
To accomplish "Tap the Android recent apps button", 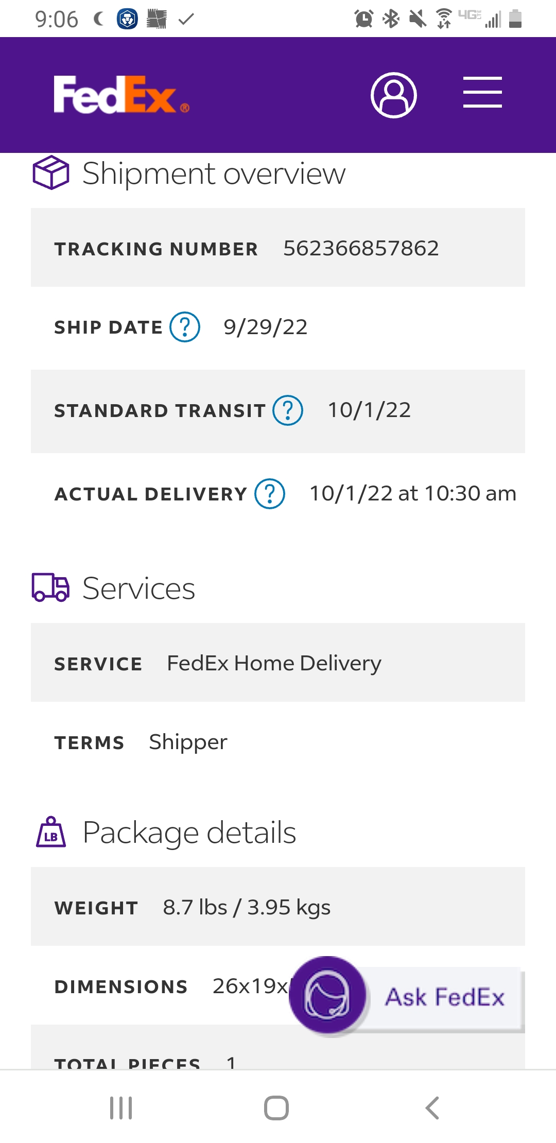I will (121, 1107).
